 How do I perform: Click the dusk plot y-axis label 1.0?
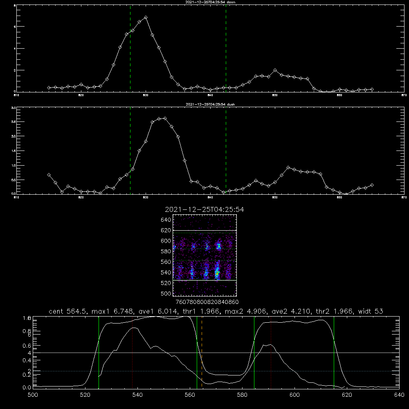tap(13, 165)
